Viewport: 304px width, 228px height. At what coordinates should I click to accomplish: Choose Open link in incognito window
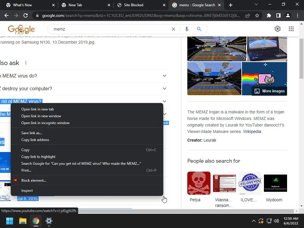coord(87,123)
